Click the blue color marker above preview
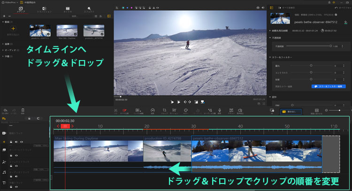 (x=127, y=8)
